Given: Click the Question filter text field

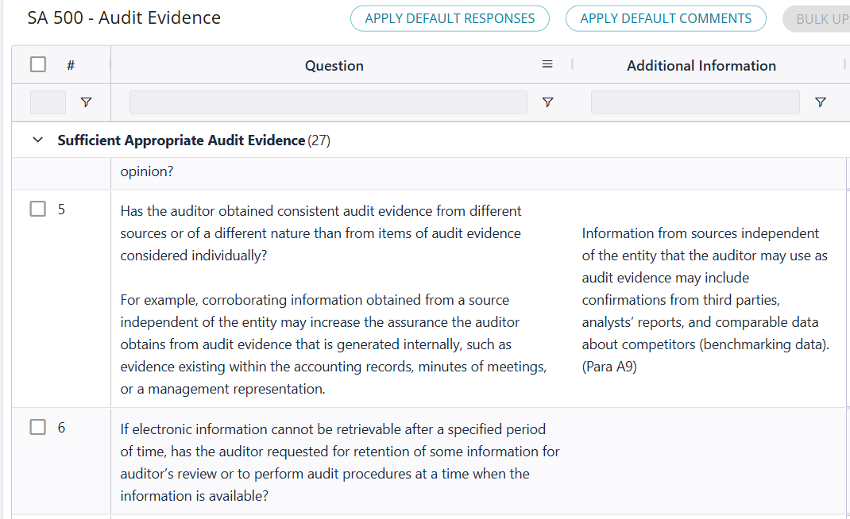Looking at the screenshot, I should [x=328, y=102].
